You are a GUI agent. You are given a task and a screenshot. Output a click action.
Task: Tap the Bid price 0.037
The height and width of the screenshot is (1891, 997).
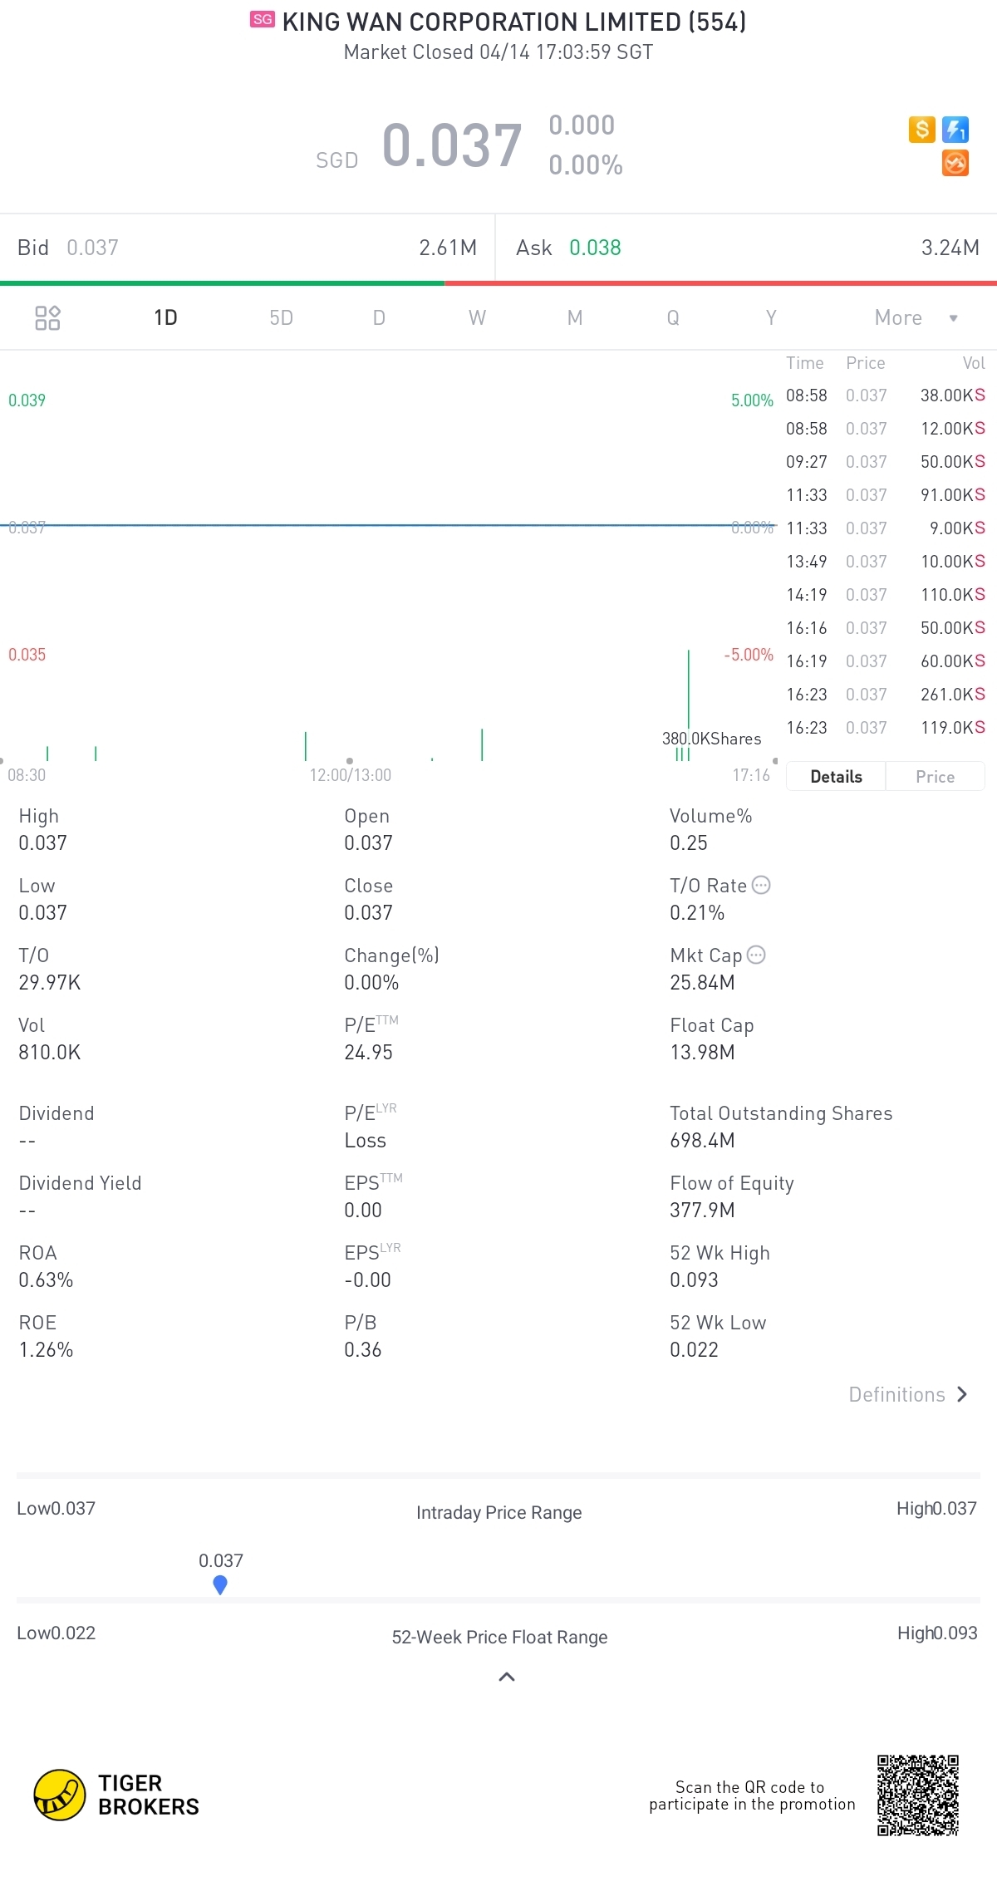pyautogui.click(x=92, y=248)
